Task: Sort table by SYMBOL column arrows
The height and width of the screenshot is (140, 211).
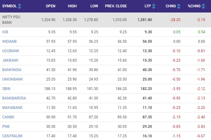Action: pyautogui.click(x=20, y=6)
